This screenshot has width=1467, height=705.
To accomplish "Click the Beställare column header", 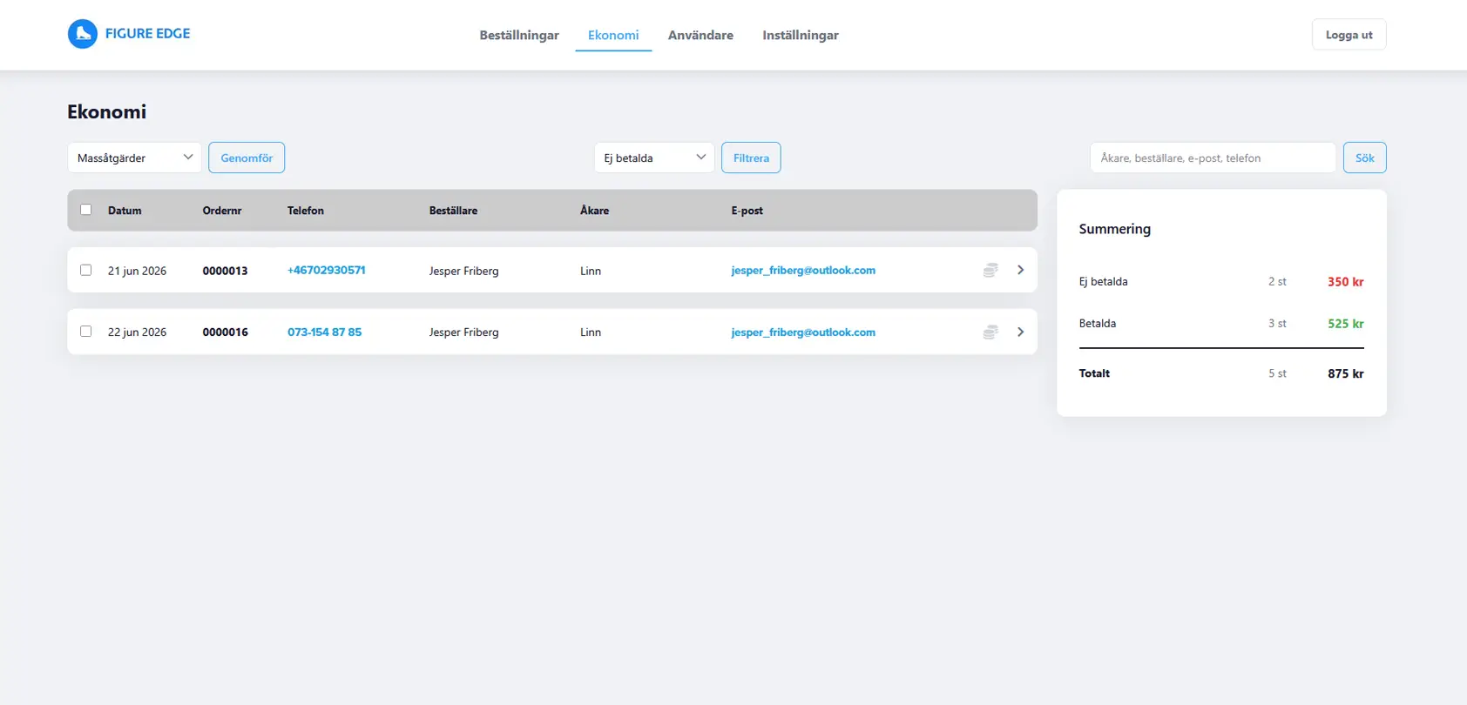I will tap(453, 211).
